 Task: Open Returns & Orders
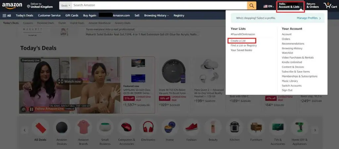pos(313,5)
